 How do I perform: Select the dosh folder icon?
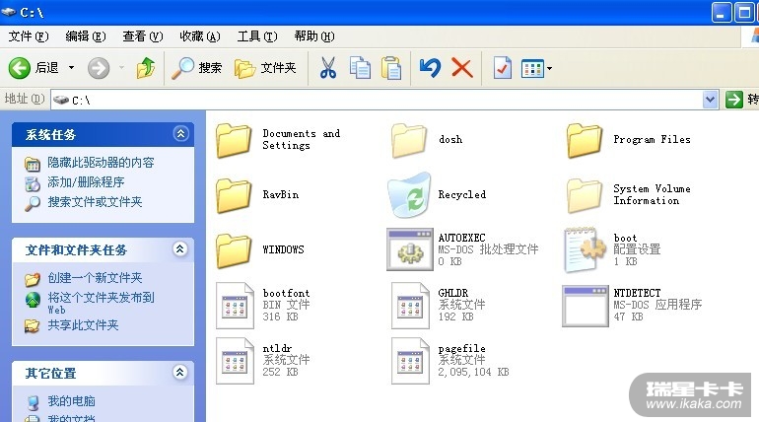[409, 140]
